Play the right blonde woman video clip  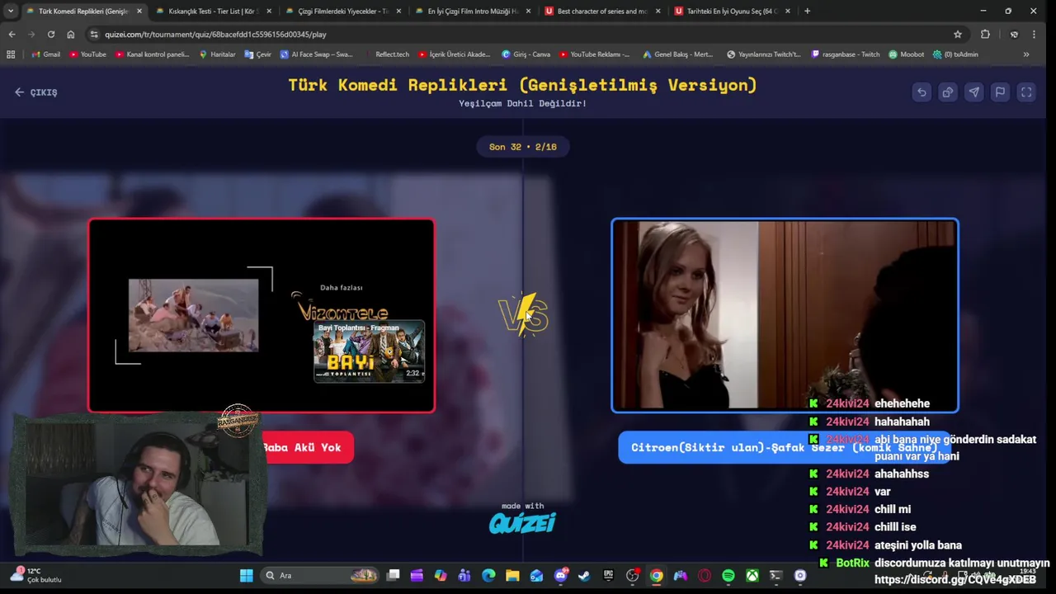click(x=785, y=315)
